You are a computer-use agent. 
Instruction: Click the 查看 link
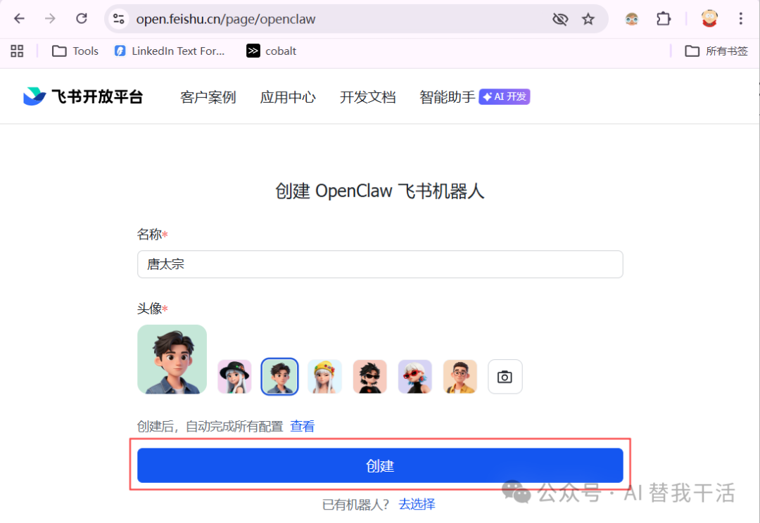pos(303,426)
